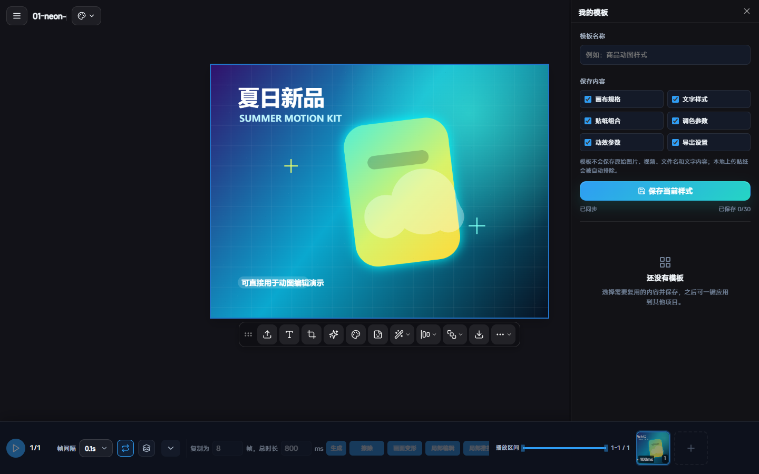Click the 已同步 status text
The width and height of the screenshot is (759, 474).
click(588, 209)
